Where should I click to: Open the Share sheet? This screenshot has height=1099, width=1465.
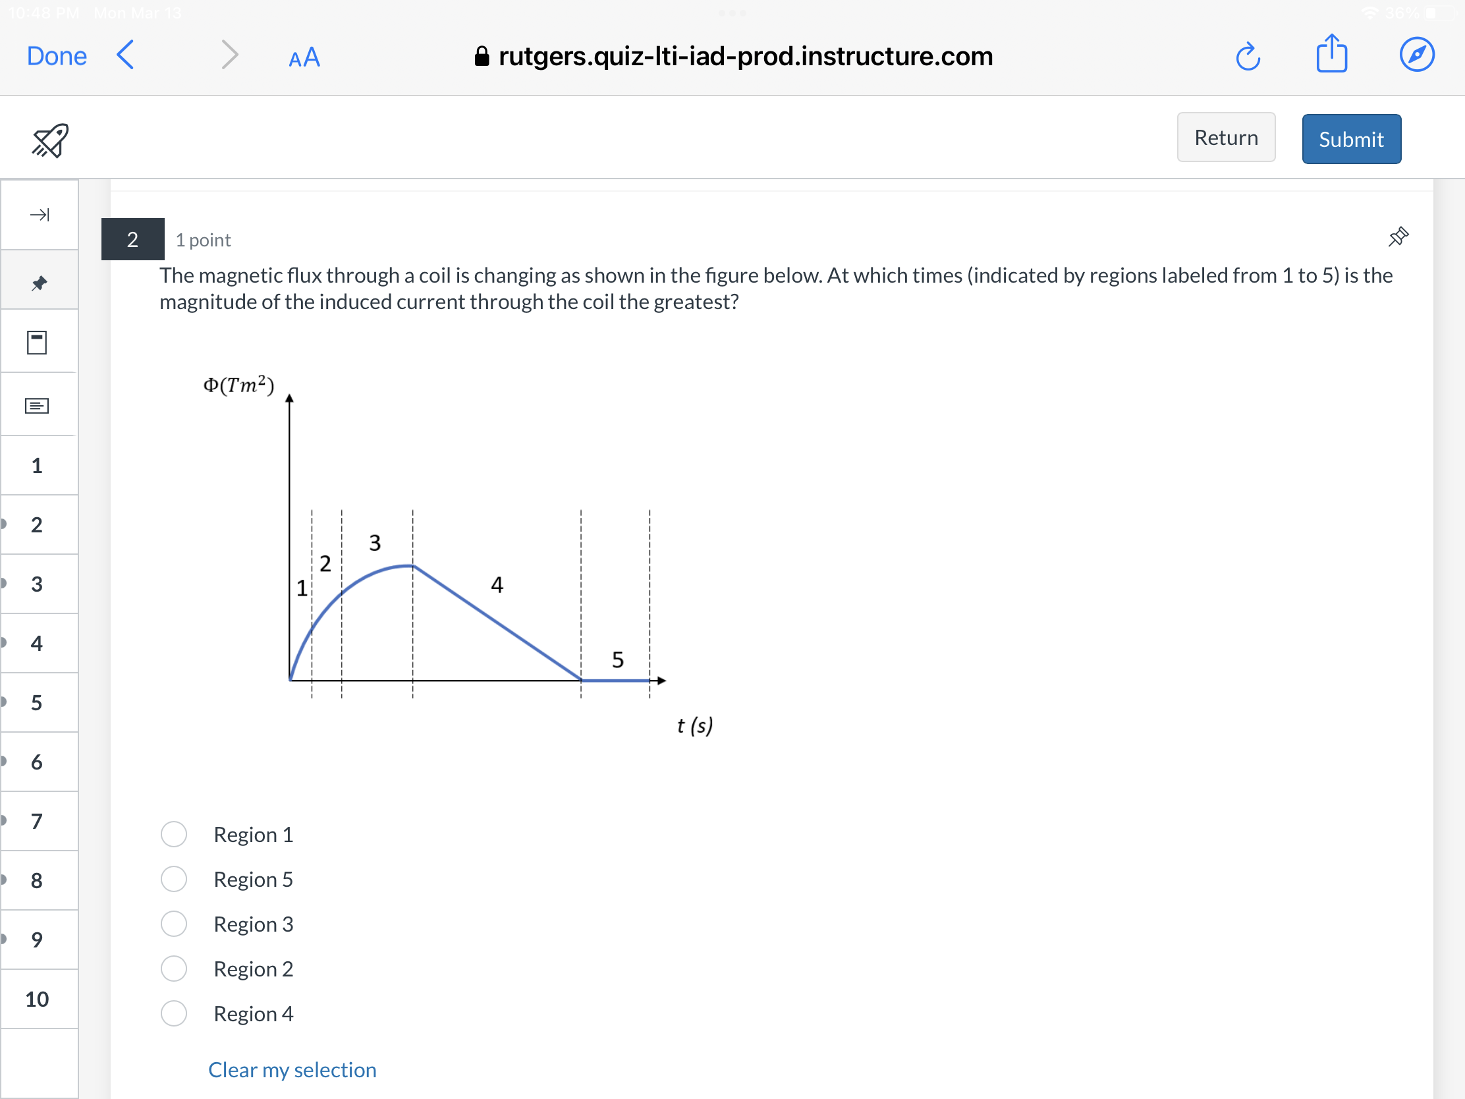click(x=1333, y=54)
